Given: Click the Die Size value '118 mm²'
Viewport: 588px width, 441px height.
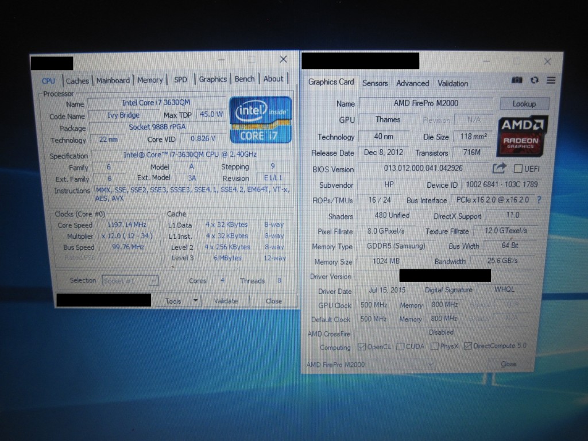Looking at the screenshot, I should [473, 137].
